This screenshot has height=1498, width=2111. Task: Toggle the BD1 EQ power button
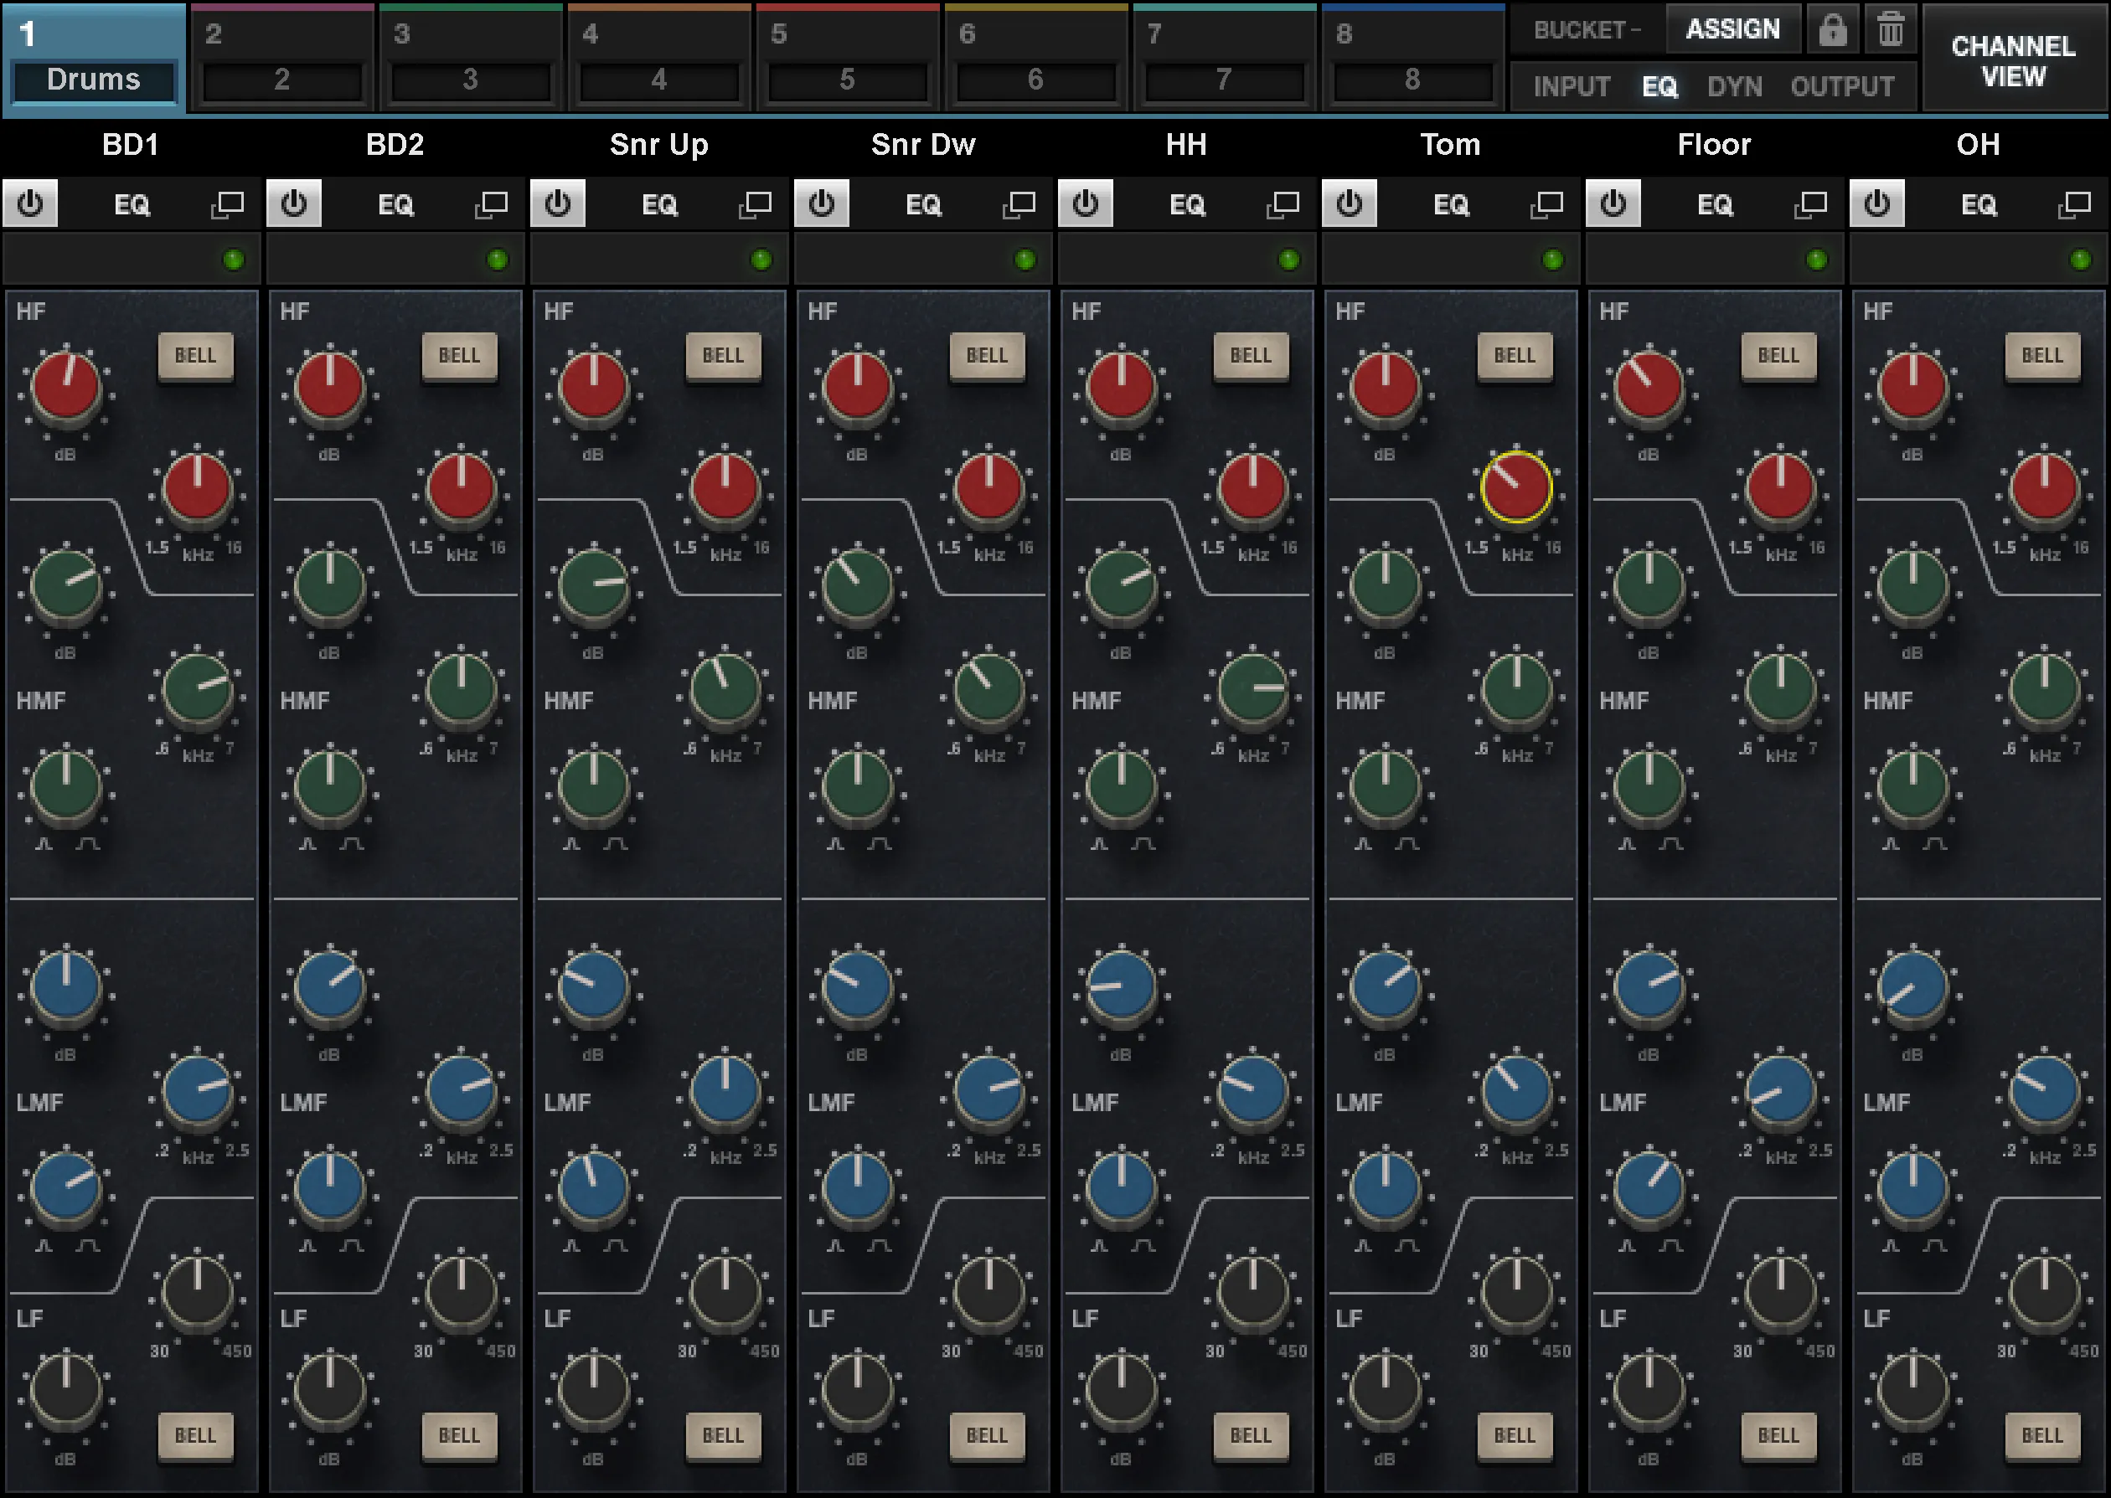tap(30, 203)
